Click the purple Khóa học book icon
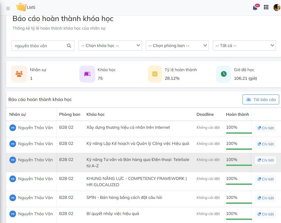The width and height of the screenshot is (281, 223). [x=87, y=74]
